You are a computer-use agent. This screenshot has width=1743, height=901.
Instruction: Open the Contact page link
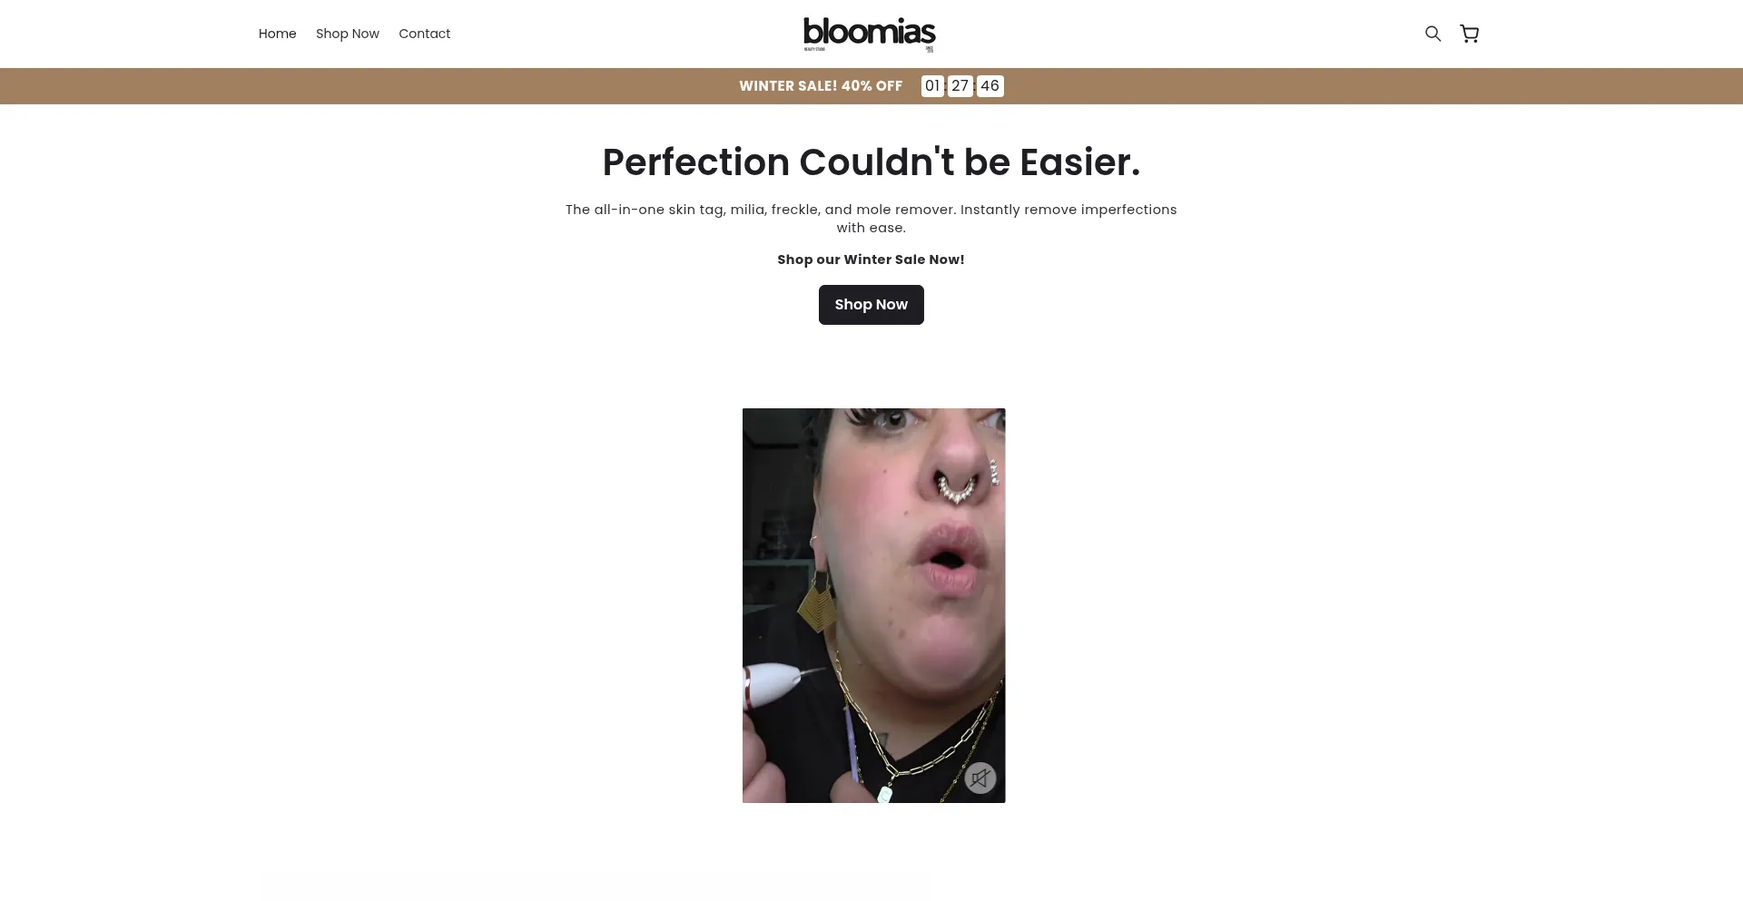(424, 34)
